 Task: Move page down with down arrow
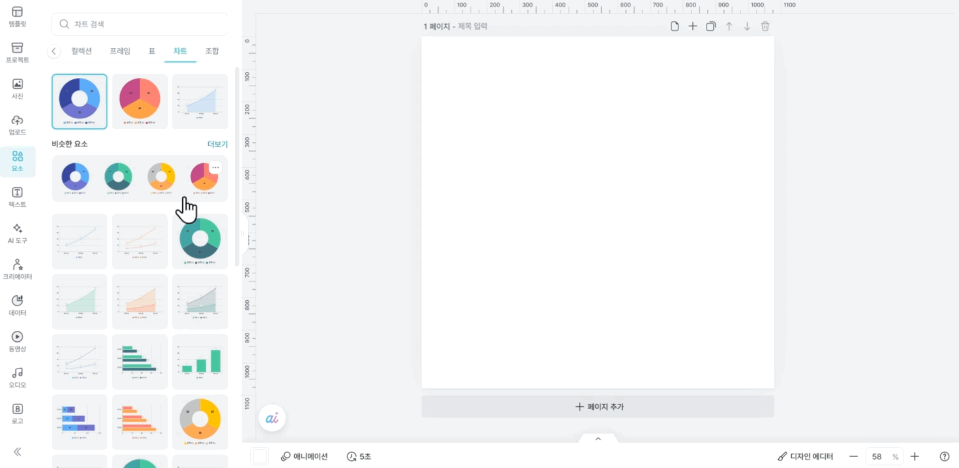[x=747, y=26]
